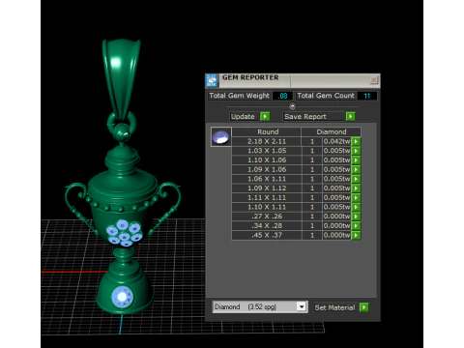Select the 1.09 X 1.12 size cell

267,188
